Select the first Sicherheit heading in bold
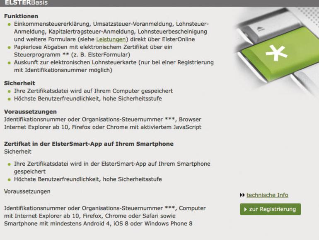The width and height of the screenshot is (319, 240). tap(19, 83)
